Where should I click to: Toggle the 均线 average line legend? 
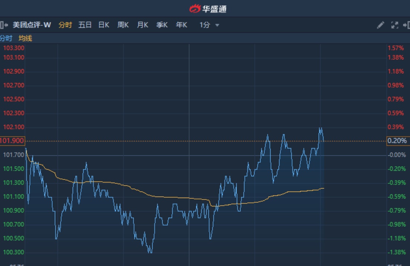(26, 38)
